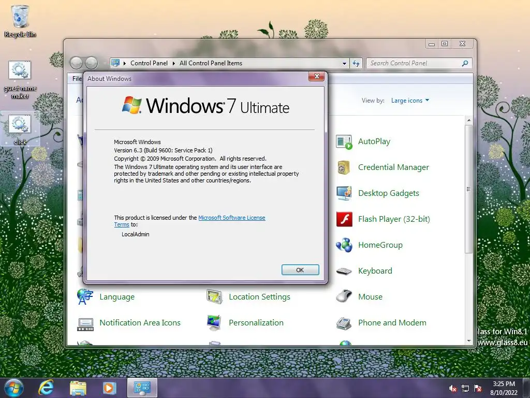Open the Phone and Modem icon
This screenshot has height=398, width=530.
[344, 323]
